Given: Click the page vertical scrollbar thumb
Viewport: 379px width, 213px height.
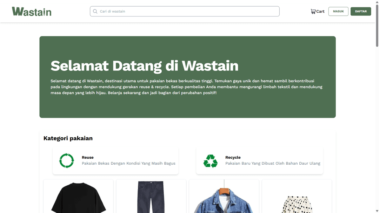Looking at the screenshot, I should click(377, 25).
